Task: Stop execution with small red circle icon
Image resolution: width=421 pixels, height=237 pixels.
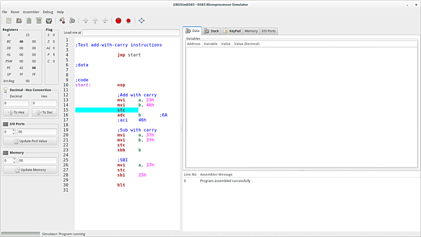Action: point(128,21)
